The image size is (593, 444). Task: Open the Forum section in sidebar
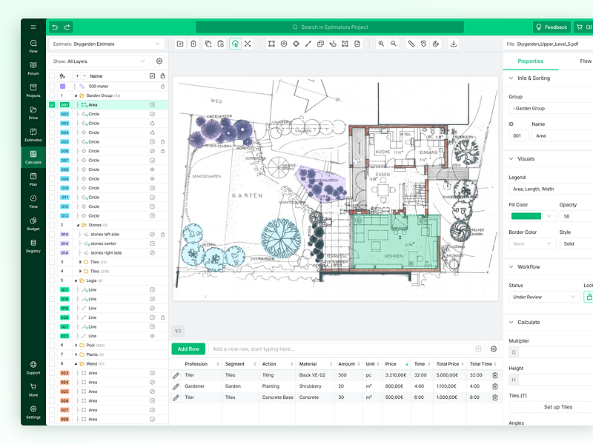(33, 69)
